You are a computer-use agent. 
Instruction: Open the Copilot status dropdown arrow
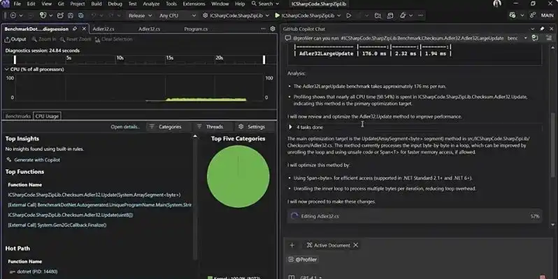(x=522, y=15)
